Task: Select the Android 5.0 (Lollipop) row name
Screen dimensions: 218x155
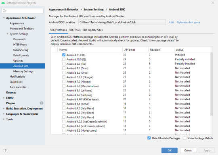Action: point(79,95)
